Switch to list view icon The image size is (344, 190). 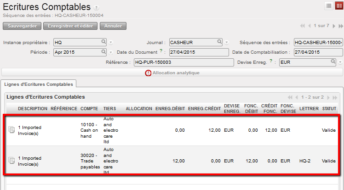tap(328, 6)
